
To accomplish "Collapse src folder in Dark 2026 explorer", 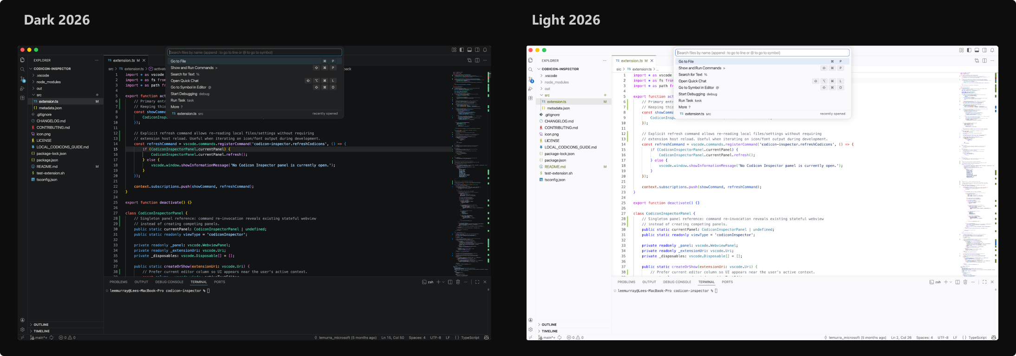I will (65, 95).
